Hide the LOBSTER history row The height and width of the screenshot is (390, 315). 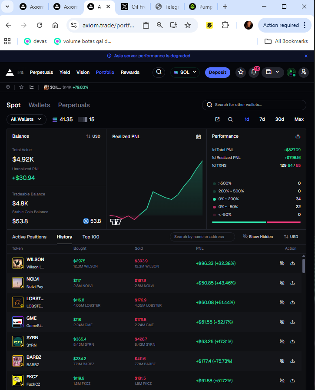282,302
